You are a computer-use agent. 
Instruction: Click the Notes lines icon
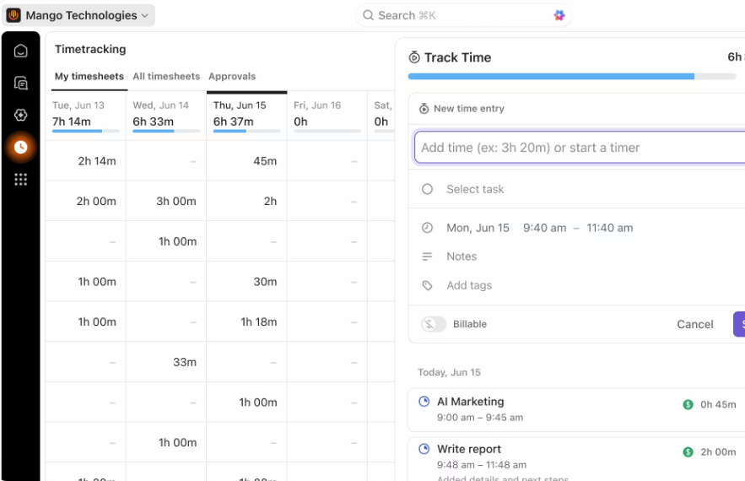[427, 257]
